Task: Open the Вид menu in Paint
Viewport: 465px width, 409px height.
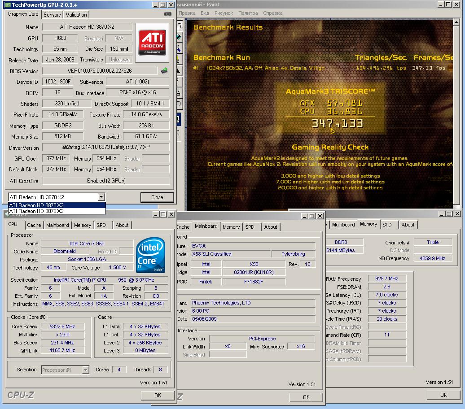Action: click(x=205, y=13)
